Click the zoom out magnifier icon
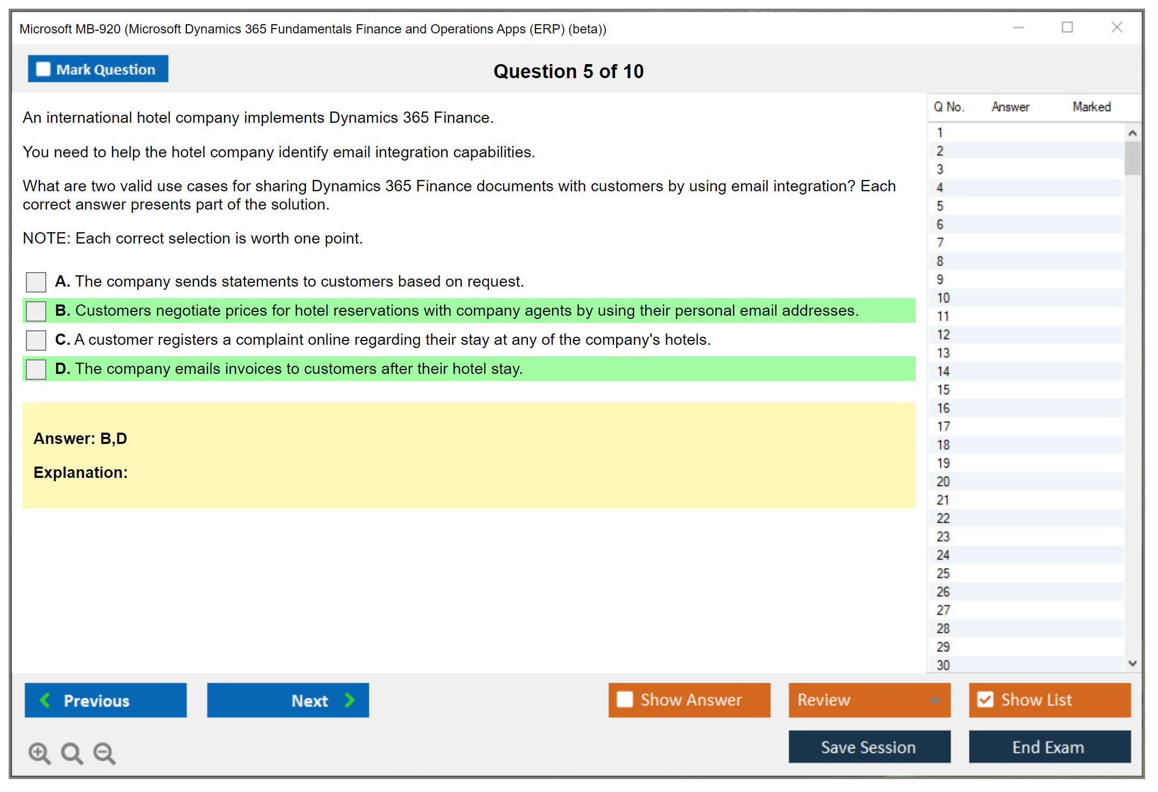The image size is (1158, 792). (104, 753)
